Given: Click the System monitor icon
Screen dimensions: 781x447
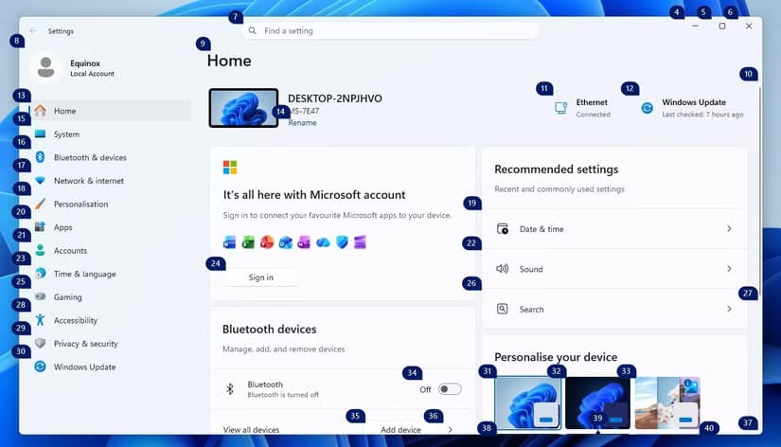Looking at the screenshot, I should coord(41,134).
